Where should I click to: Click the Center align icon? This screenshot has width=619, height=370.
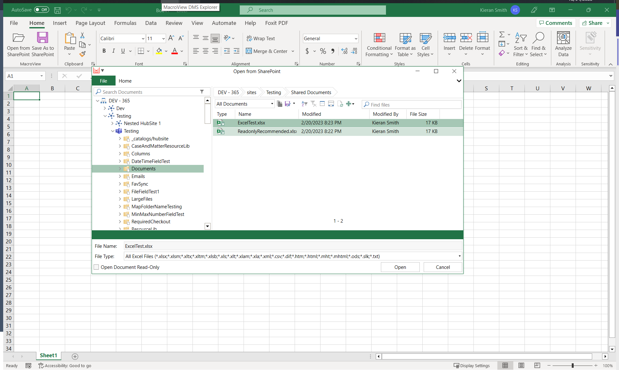pyautogui.click(x=206, y=51)
